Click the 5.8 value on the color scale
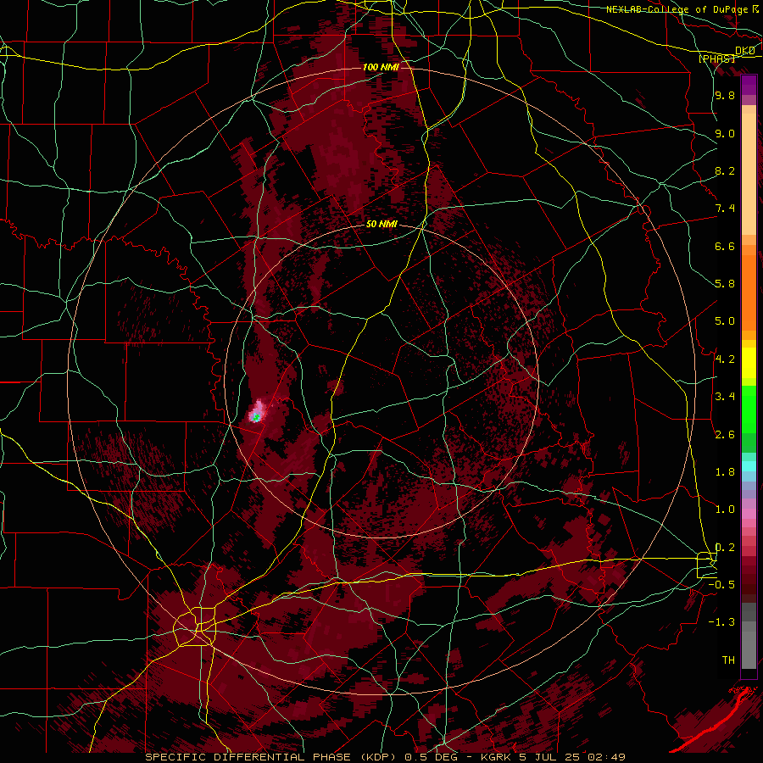Image resolution: width=763 pixels, height=763 pixels. click(x=725, y=283)
